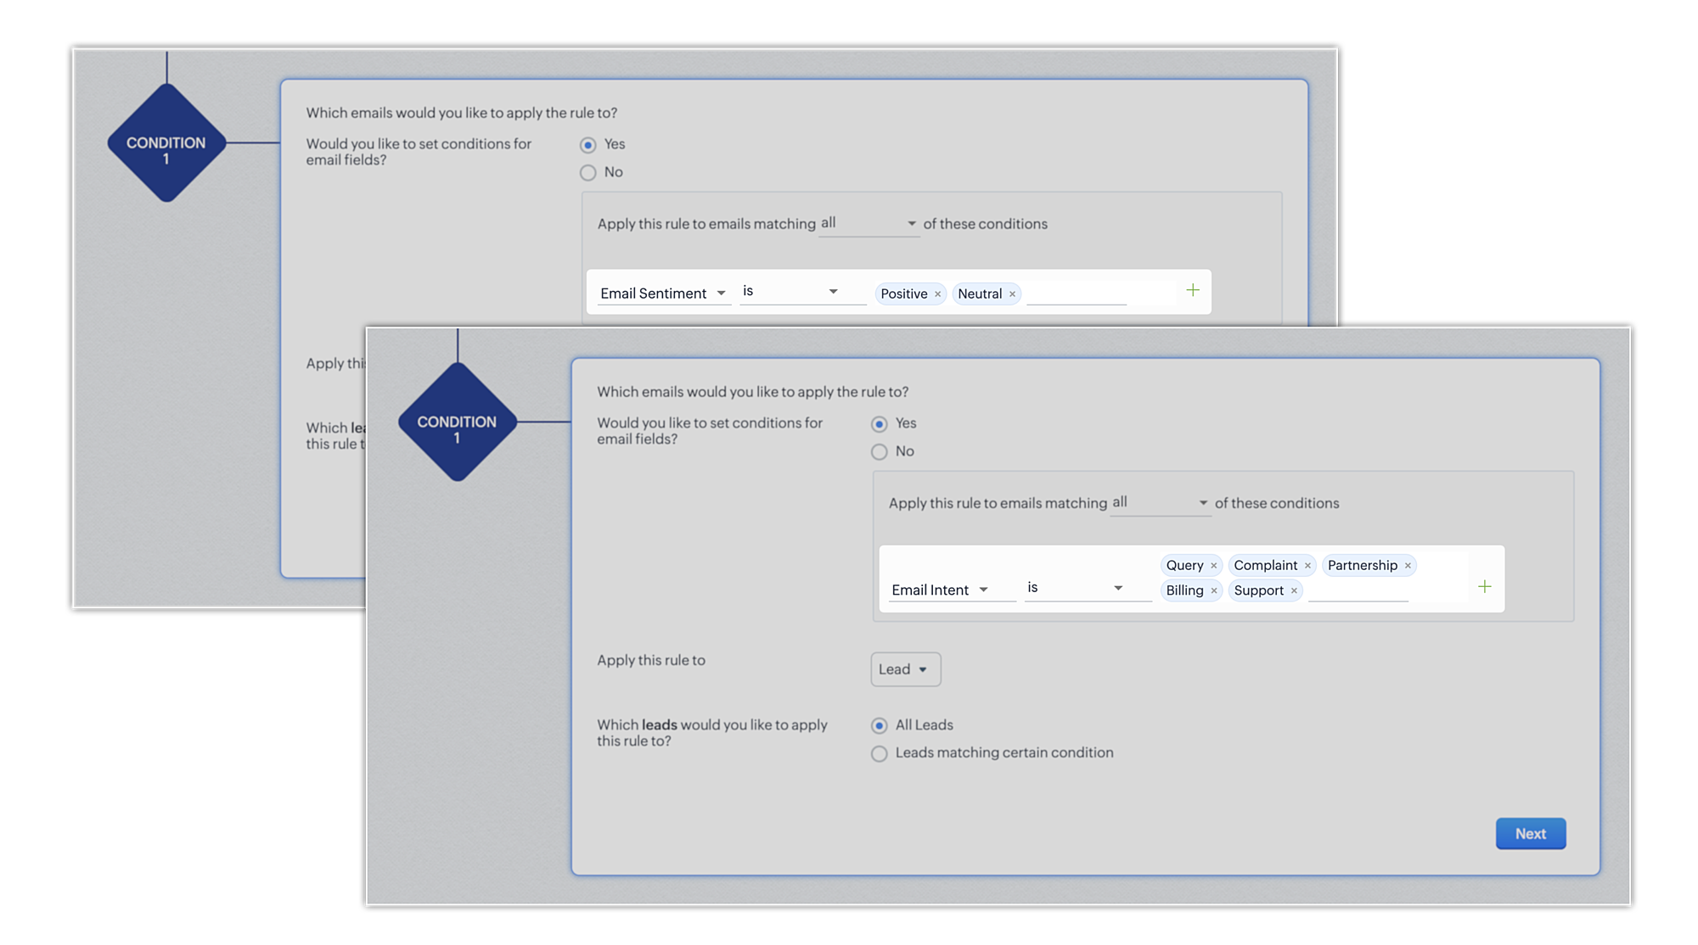The height and width of the screenshot is (945, 1698).
Task: Open the Email Sentiment field dropdown
Action: [x=663, y=294]
